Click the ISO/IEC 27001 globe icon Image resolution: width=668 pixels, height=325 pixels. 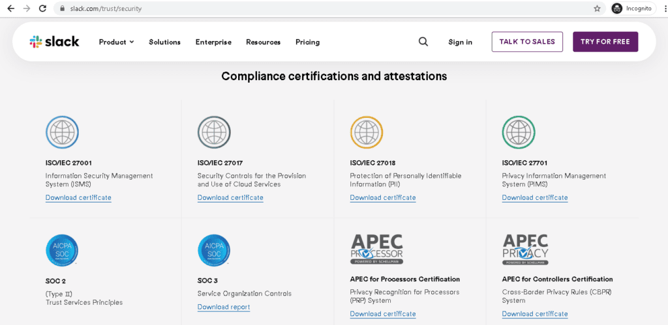click(x=62, y=132)
